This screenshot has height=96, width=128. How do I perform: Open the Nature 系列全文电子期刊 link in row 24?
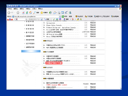[x=54, y=37]
